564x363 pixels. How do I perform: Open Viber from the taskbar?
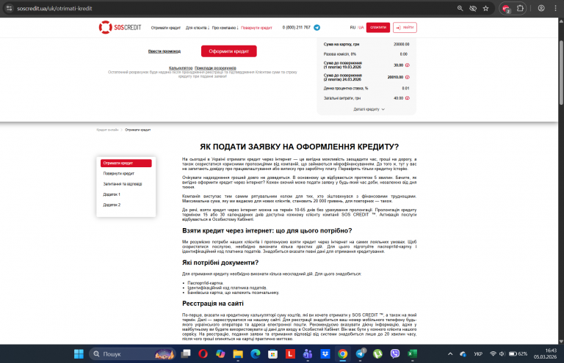pos(395,354)
